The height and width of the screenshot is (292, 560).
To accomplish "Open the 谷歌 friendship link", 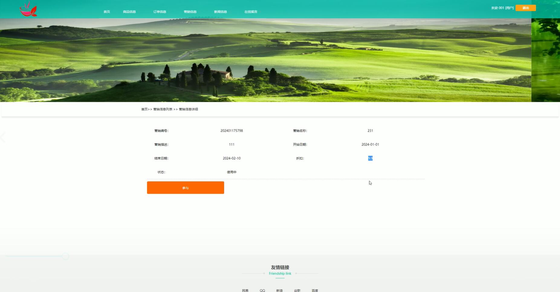I will click(x=297, y=290).
